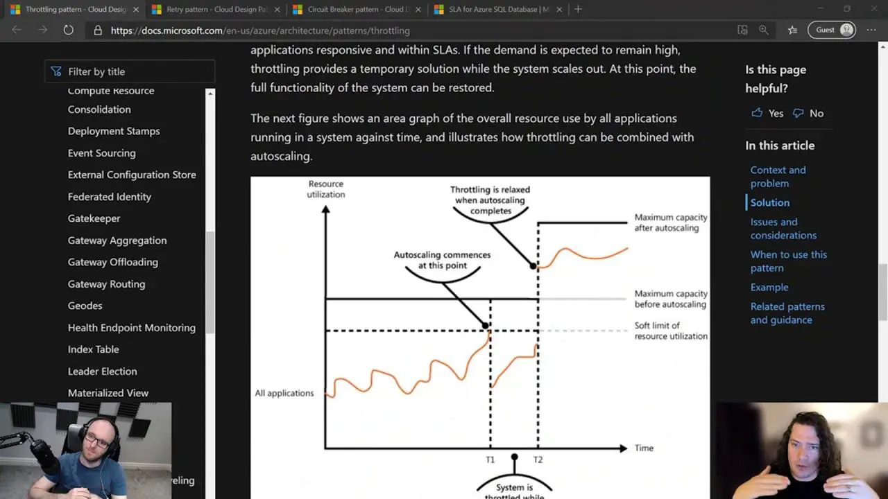This screenshot has height=499, width=888.
Task: Click the browser back arrow
Action: tap(17, 30)
